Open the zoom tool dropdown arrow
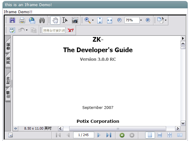Screen dimensions: 189x141 point(93,20)
